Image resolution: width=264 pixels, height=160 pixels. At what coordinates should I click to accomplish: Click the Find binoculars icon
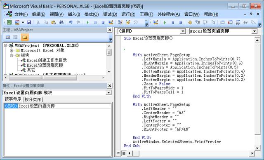[x=61, y=22]
